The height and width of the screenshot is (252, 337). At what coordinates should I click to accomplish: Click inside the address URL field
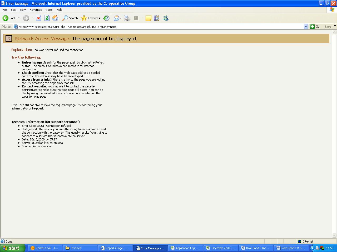click(x=158, y=27)
